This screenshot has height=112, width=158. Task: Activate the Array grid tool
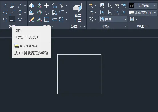pos(61,19)
